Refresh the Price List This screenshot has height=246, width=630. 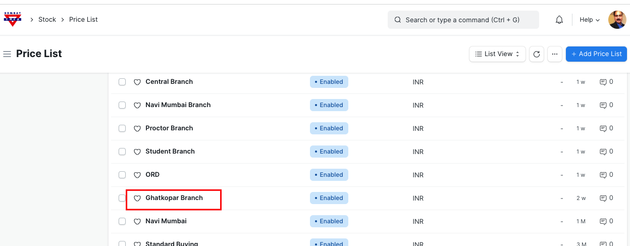[537, 54]
